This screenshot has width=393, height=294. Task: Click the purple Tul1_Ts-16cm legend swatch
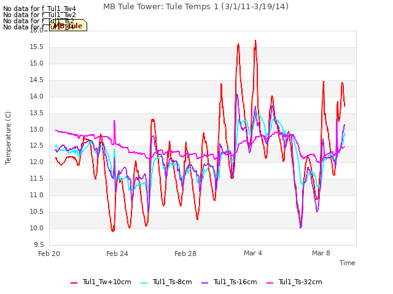204,283
